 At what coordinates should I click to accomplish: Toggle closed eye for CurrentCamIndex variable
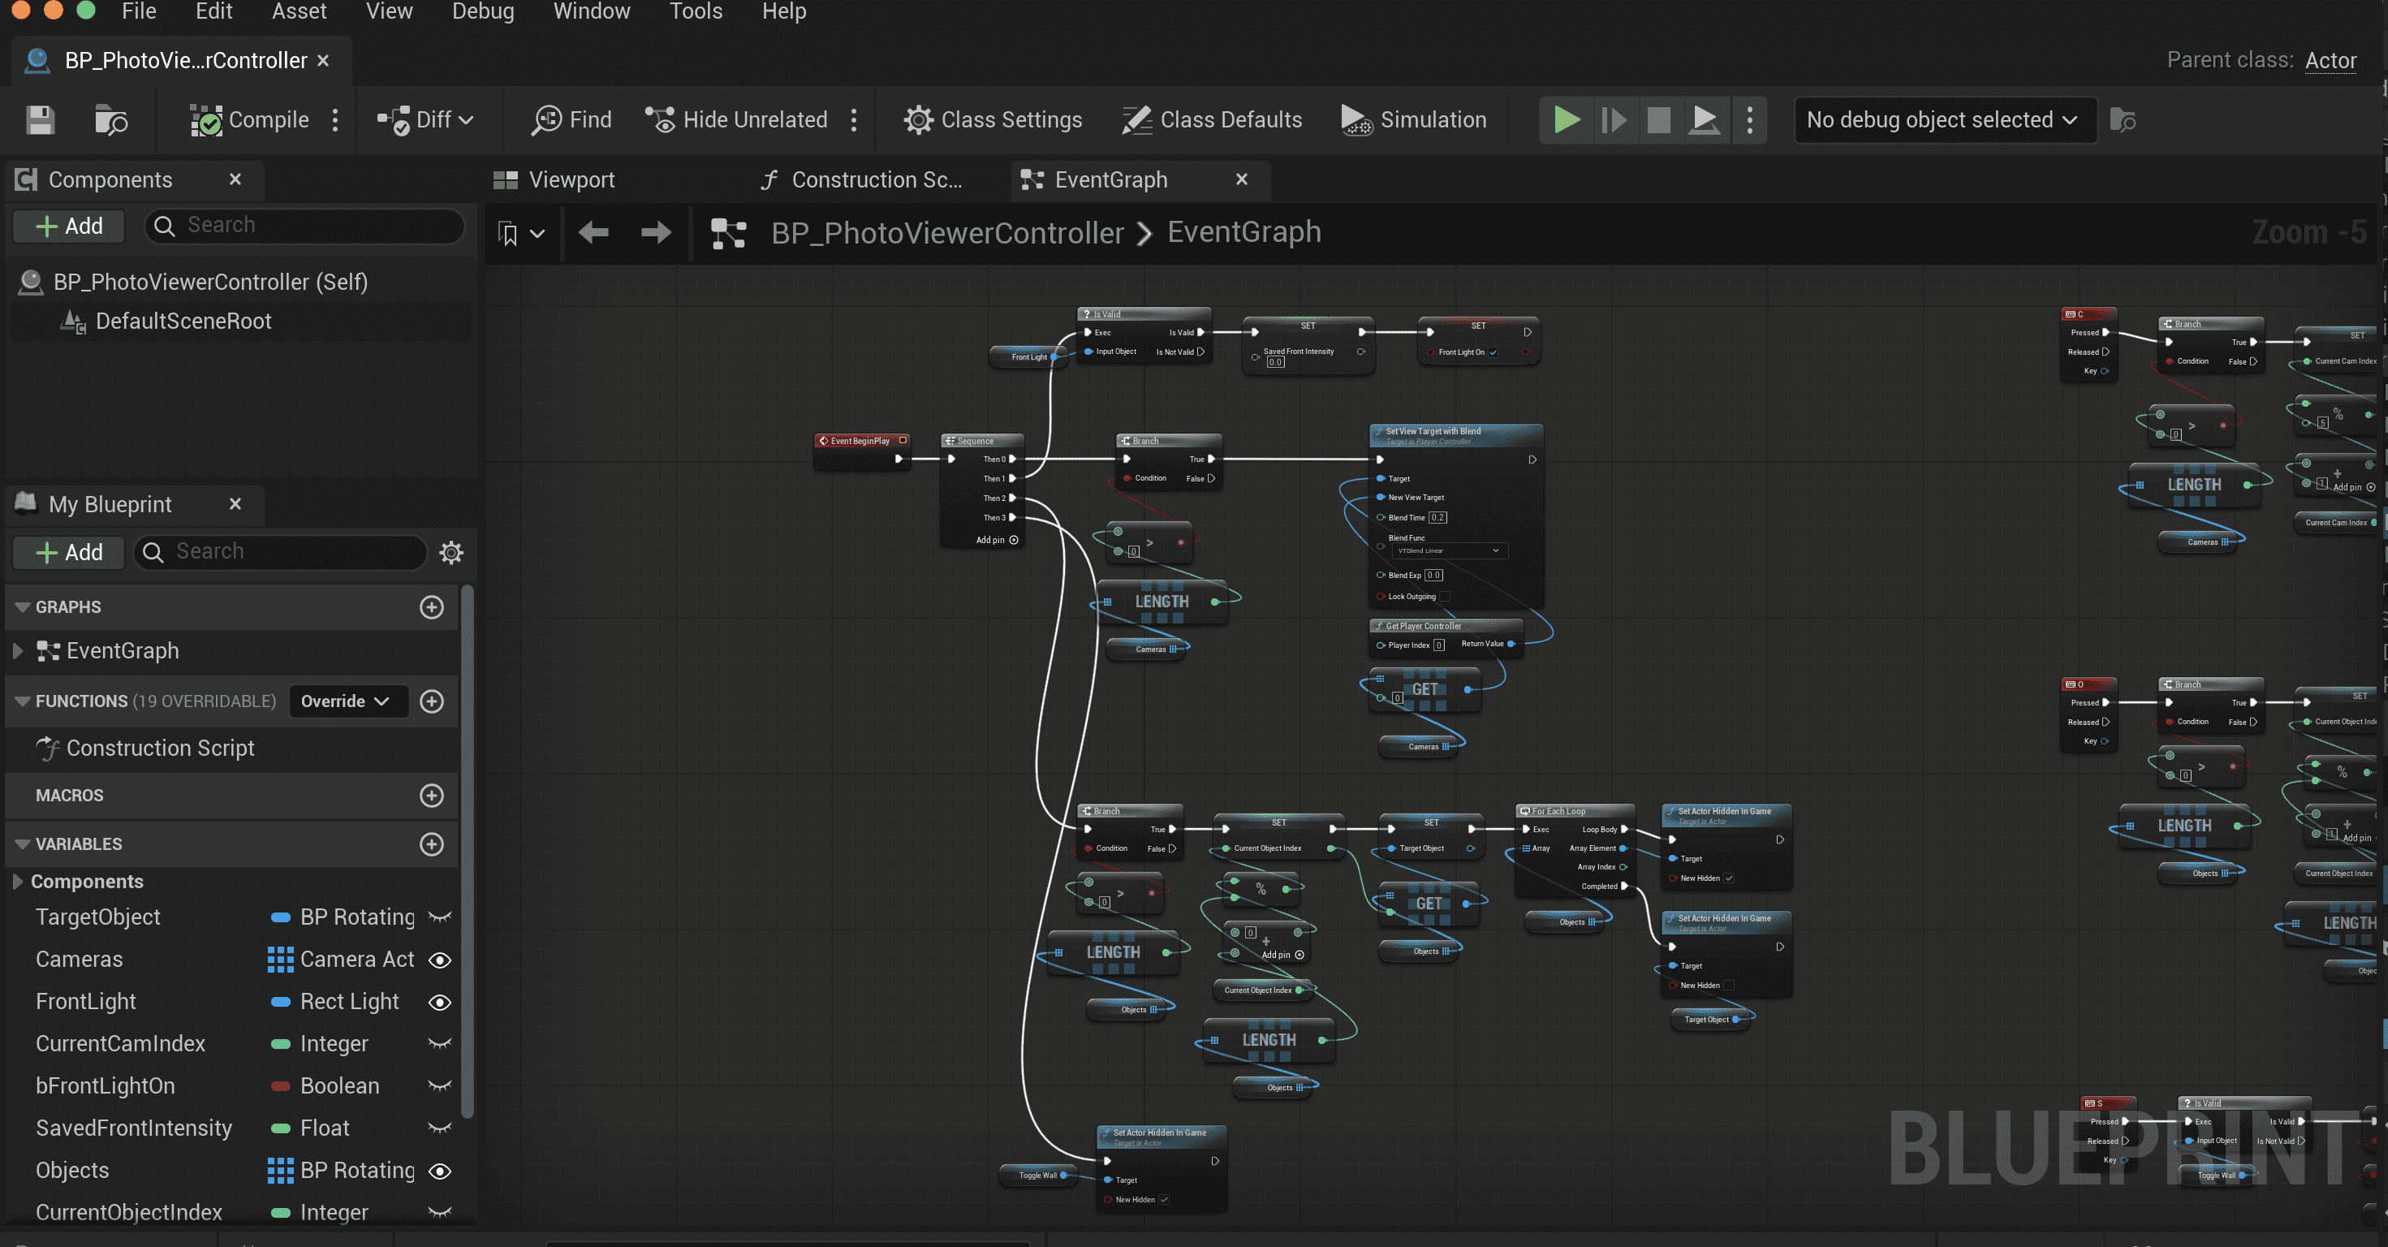[440, 1044]
